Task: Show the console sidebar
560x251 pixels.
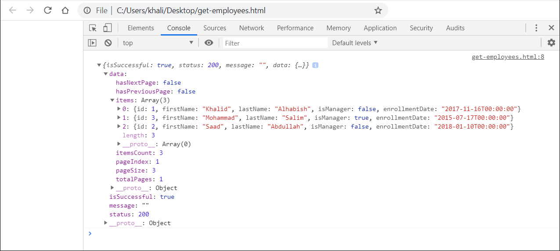Action: [92, 43]
